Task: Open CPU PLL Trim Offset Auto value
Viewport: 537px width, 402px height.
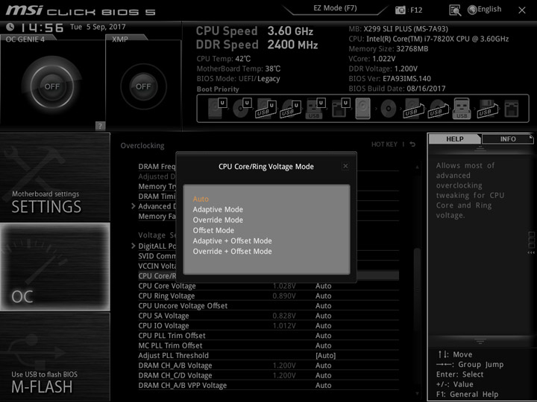Action: pyautogui.click(x=323, y=335)
